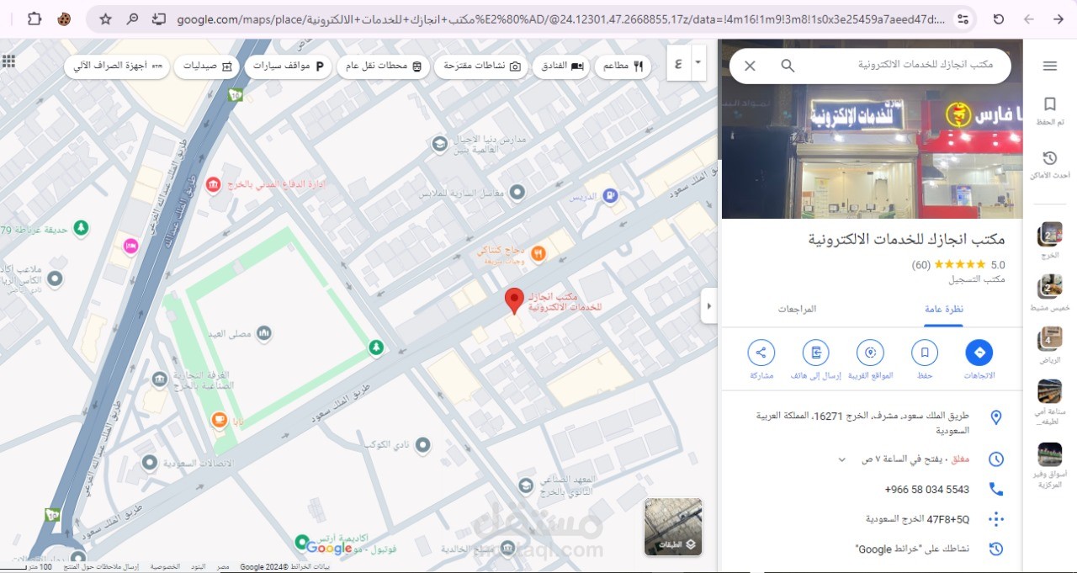Select the نظرة عامة overview tab
The height and width of the screenshot is (573, 1077).
(944, 309)
